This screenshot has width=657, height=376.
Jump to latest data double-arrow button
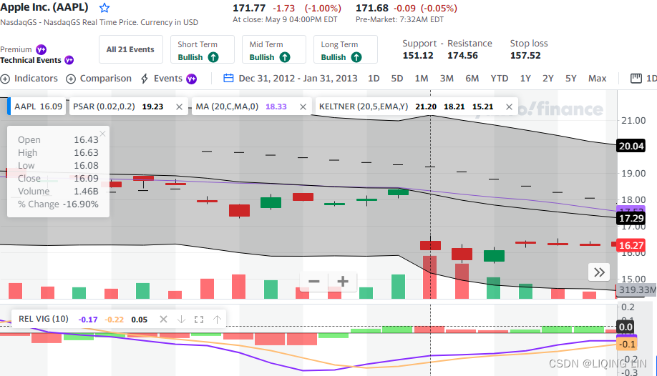tap(599, 272)
